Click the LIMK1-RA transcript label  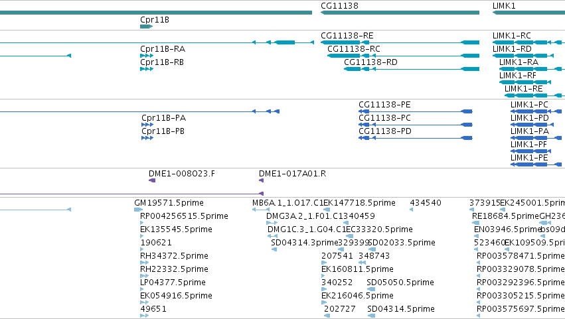(x=519, y=62)
